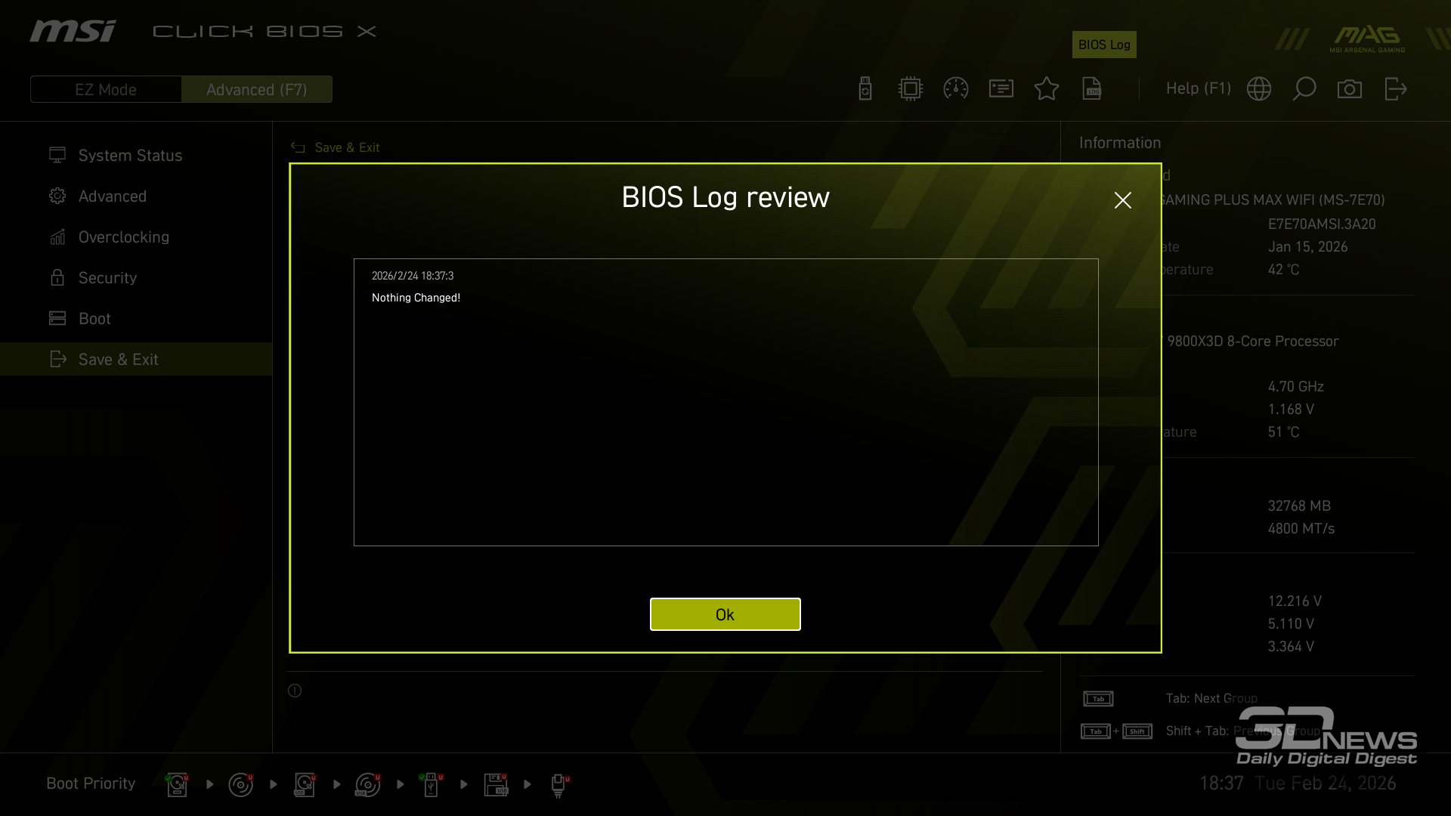
Task: Select the network boot priority device
Action: pos(558,784)
